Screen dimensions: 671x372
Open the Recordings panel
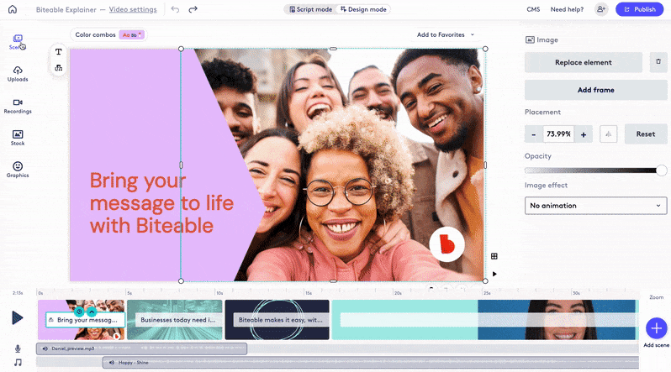pos(18,105)
